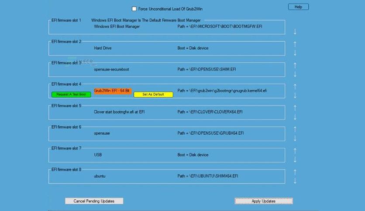Image resolution: width=365 pixels, height=211 pixels.
Task: Click the EFI firmware slot 7 label
Action: [x=66, y=148]
